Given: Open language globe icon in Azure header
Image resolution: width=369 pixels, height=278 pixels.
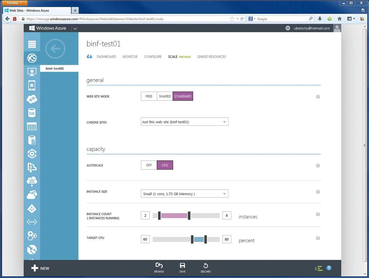Looking at the screenshot, I should coord(288,28).
